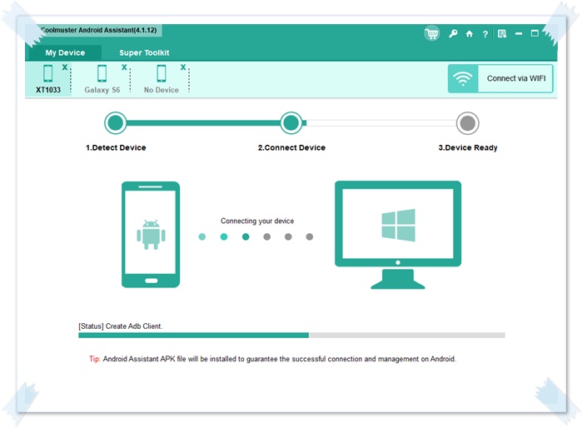Go to home via house icon
The image size is (582, 428).
(470, 34)
